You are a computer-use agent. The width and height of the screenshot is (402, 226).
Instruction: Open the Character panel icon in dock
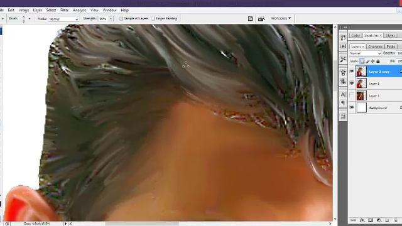[x=343, y=95]
